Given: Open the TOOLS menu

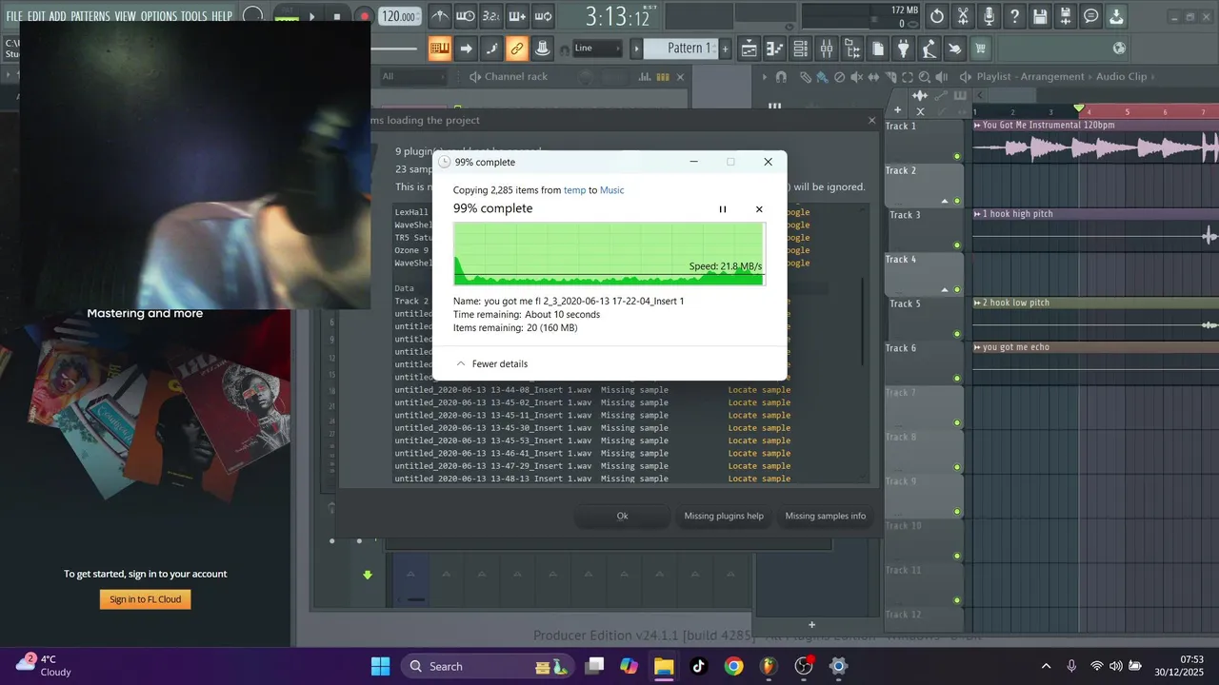Looking at the screenshot, I should [194, 16].
